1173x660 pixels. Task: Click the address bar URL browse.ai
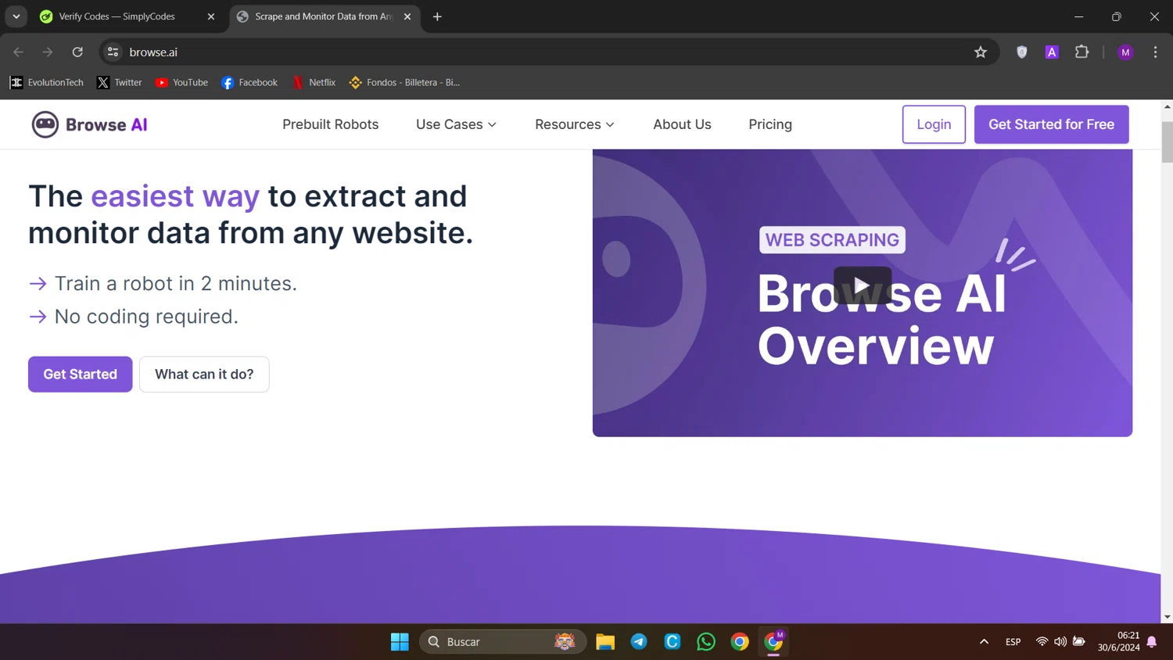153,52
